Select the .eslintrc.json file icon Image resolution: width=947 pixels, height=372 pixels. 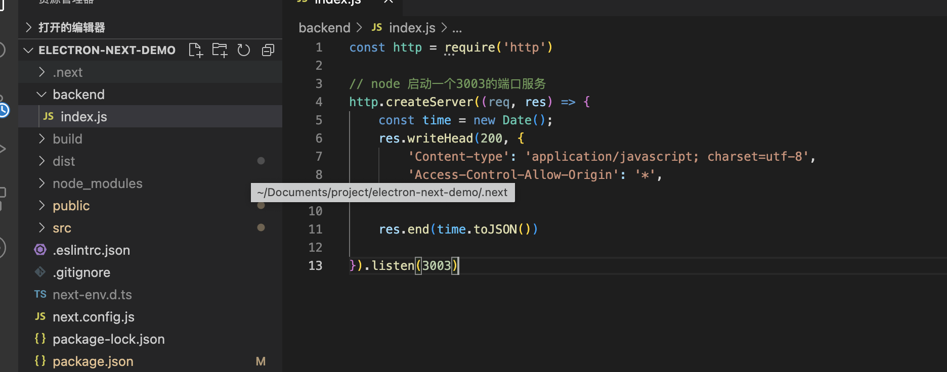coord(40,250)
